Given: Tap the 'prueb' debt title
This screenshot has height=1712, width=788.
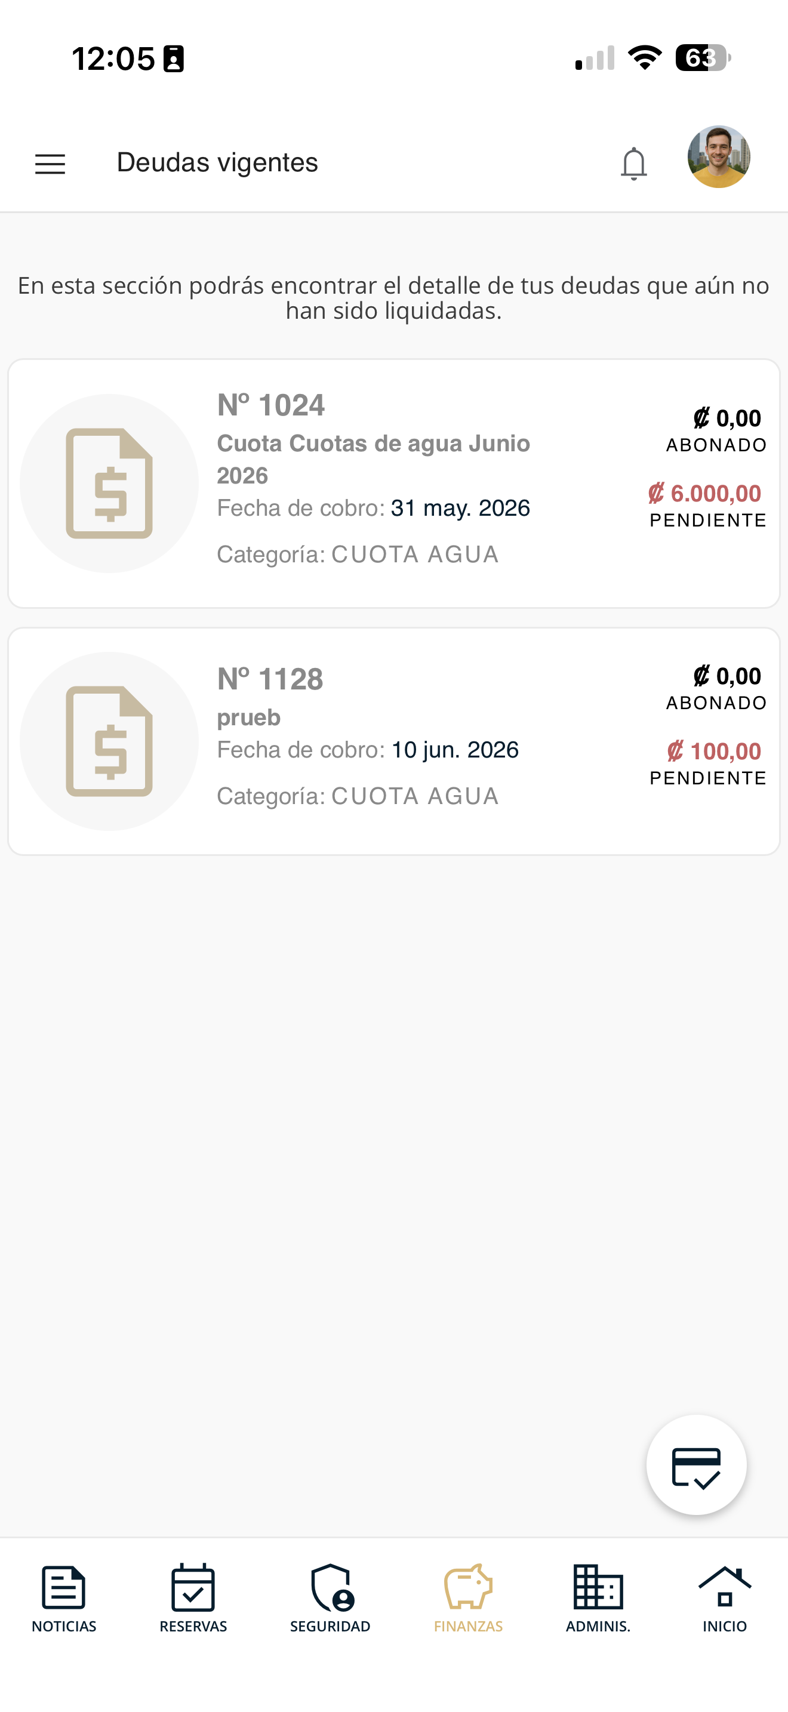Looking at the screenshot, I should click(248, 718).
